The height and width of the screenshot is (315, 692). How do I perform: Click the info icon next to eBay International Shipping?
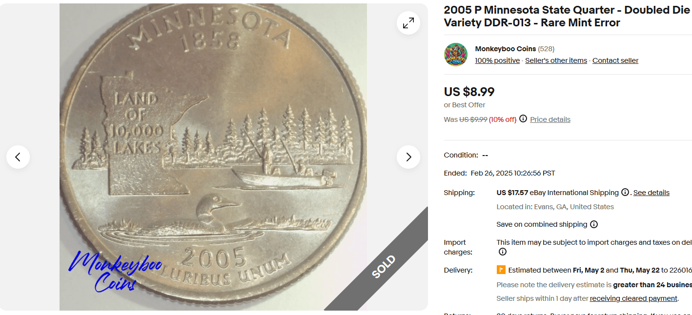[625, 192]
